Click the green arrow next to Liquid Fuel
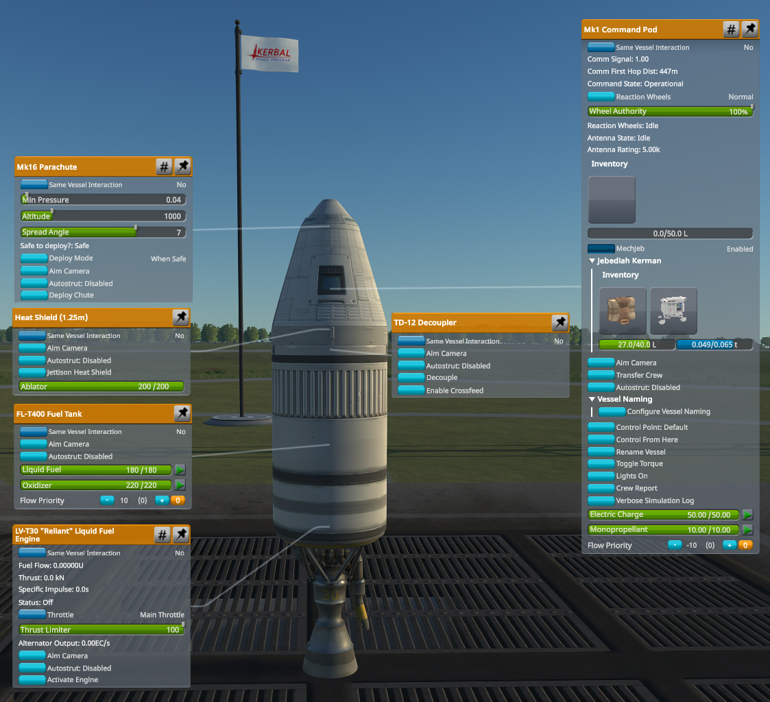This screenshot has height=702, width=770. [x=180, y=470]
